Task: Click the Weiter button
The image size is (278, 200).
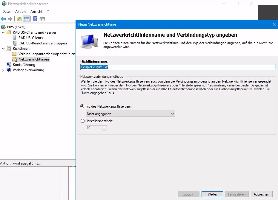Action: (x=212, y=194)
